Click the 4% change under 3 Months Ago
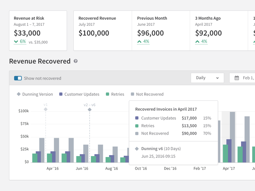This screenshot has height=191, width=255. click(201, 42)
